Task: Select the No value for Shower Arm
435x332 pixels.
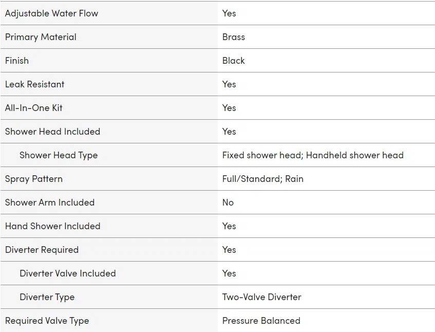Action: (x=228, y=202)
